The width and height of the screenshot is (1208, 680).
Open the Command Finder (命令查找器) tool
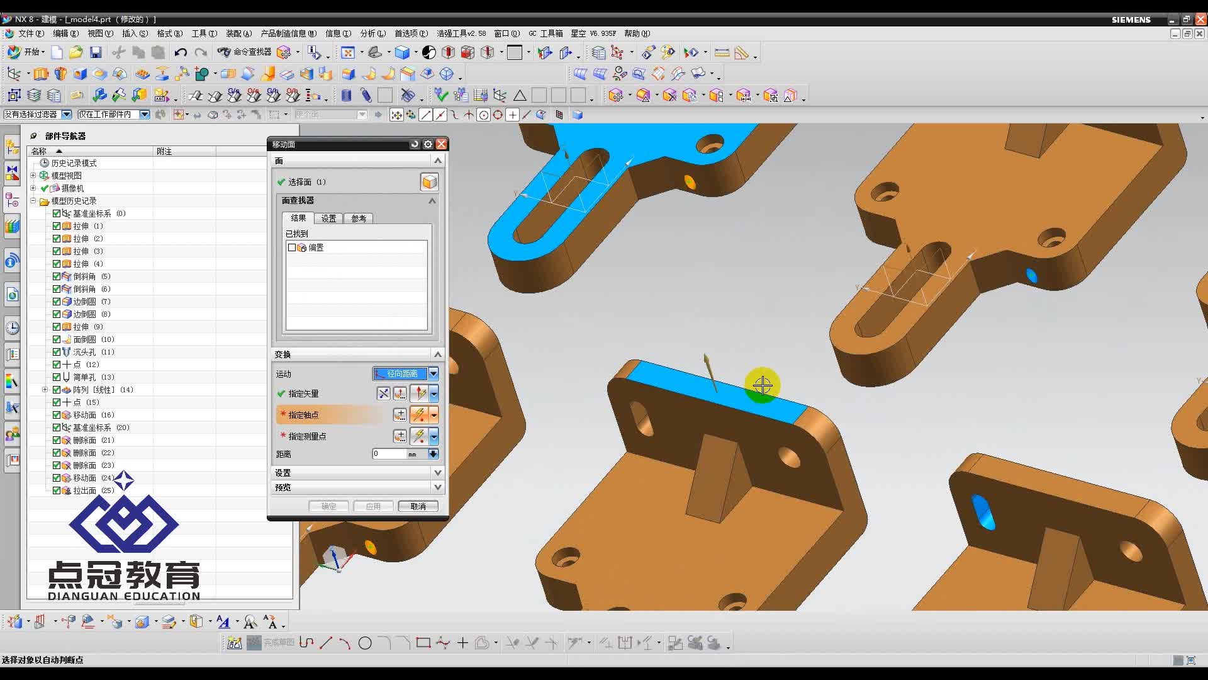pyautogui.click(x=245, y=52)
